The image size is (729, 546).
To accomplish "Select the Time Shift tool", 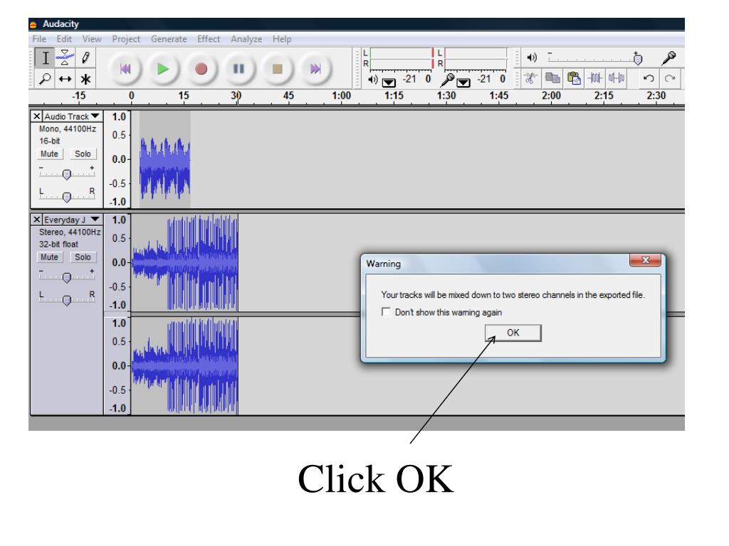I will pos(65,79).
